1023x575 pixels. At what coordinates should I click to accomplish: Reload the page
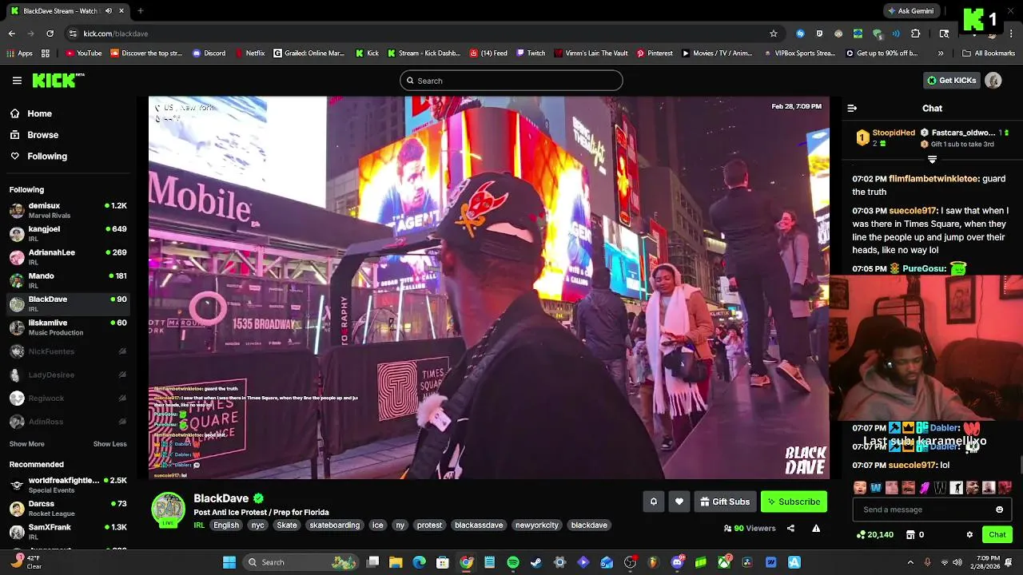point(50,34)
